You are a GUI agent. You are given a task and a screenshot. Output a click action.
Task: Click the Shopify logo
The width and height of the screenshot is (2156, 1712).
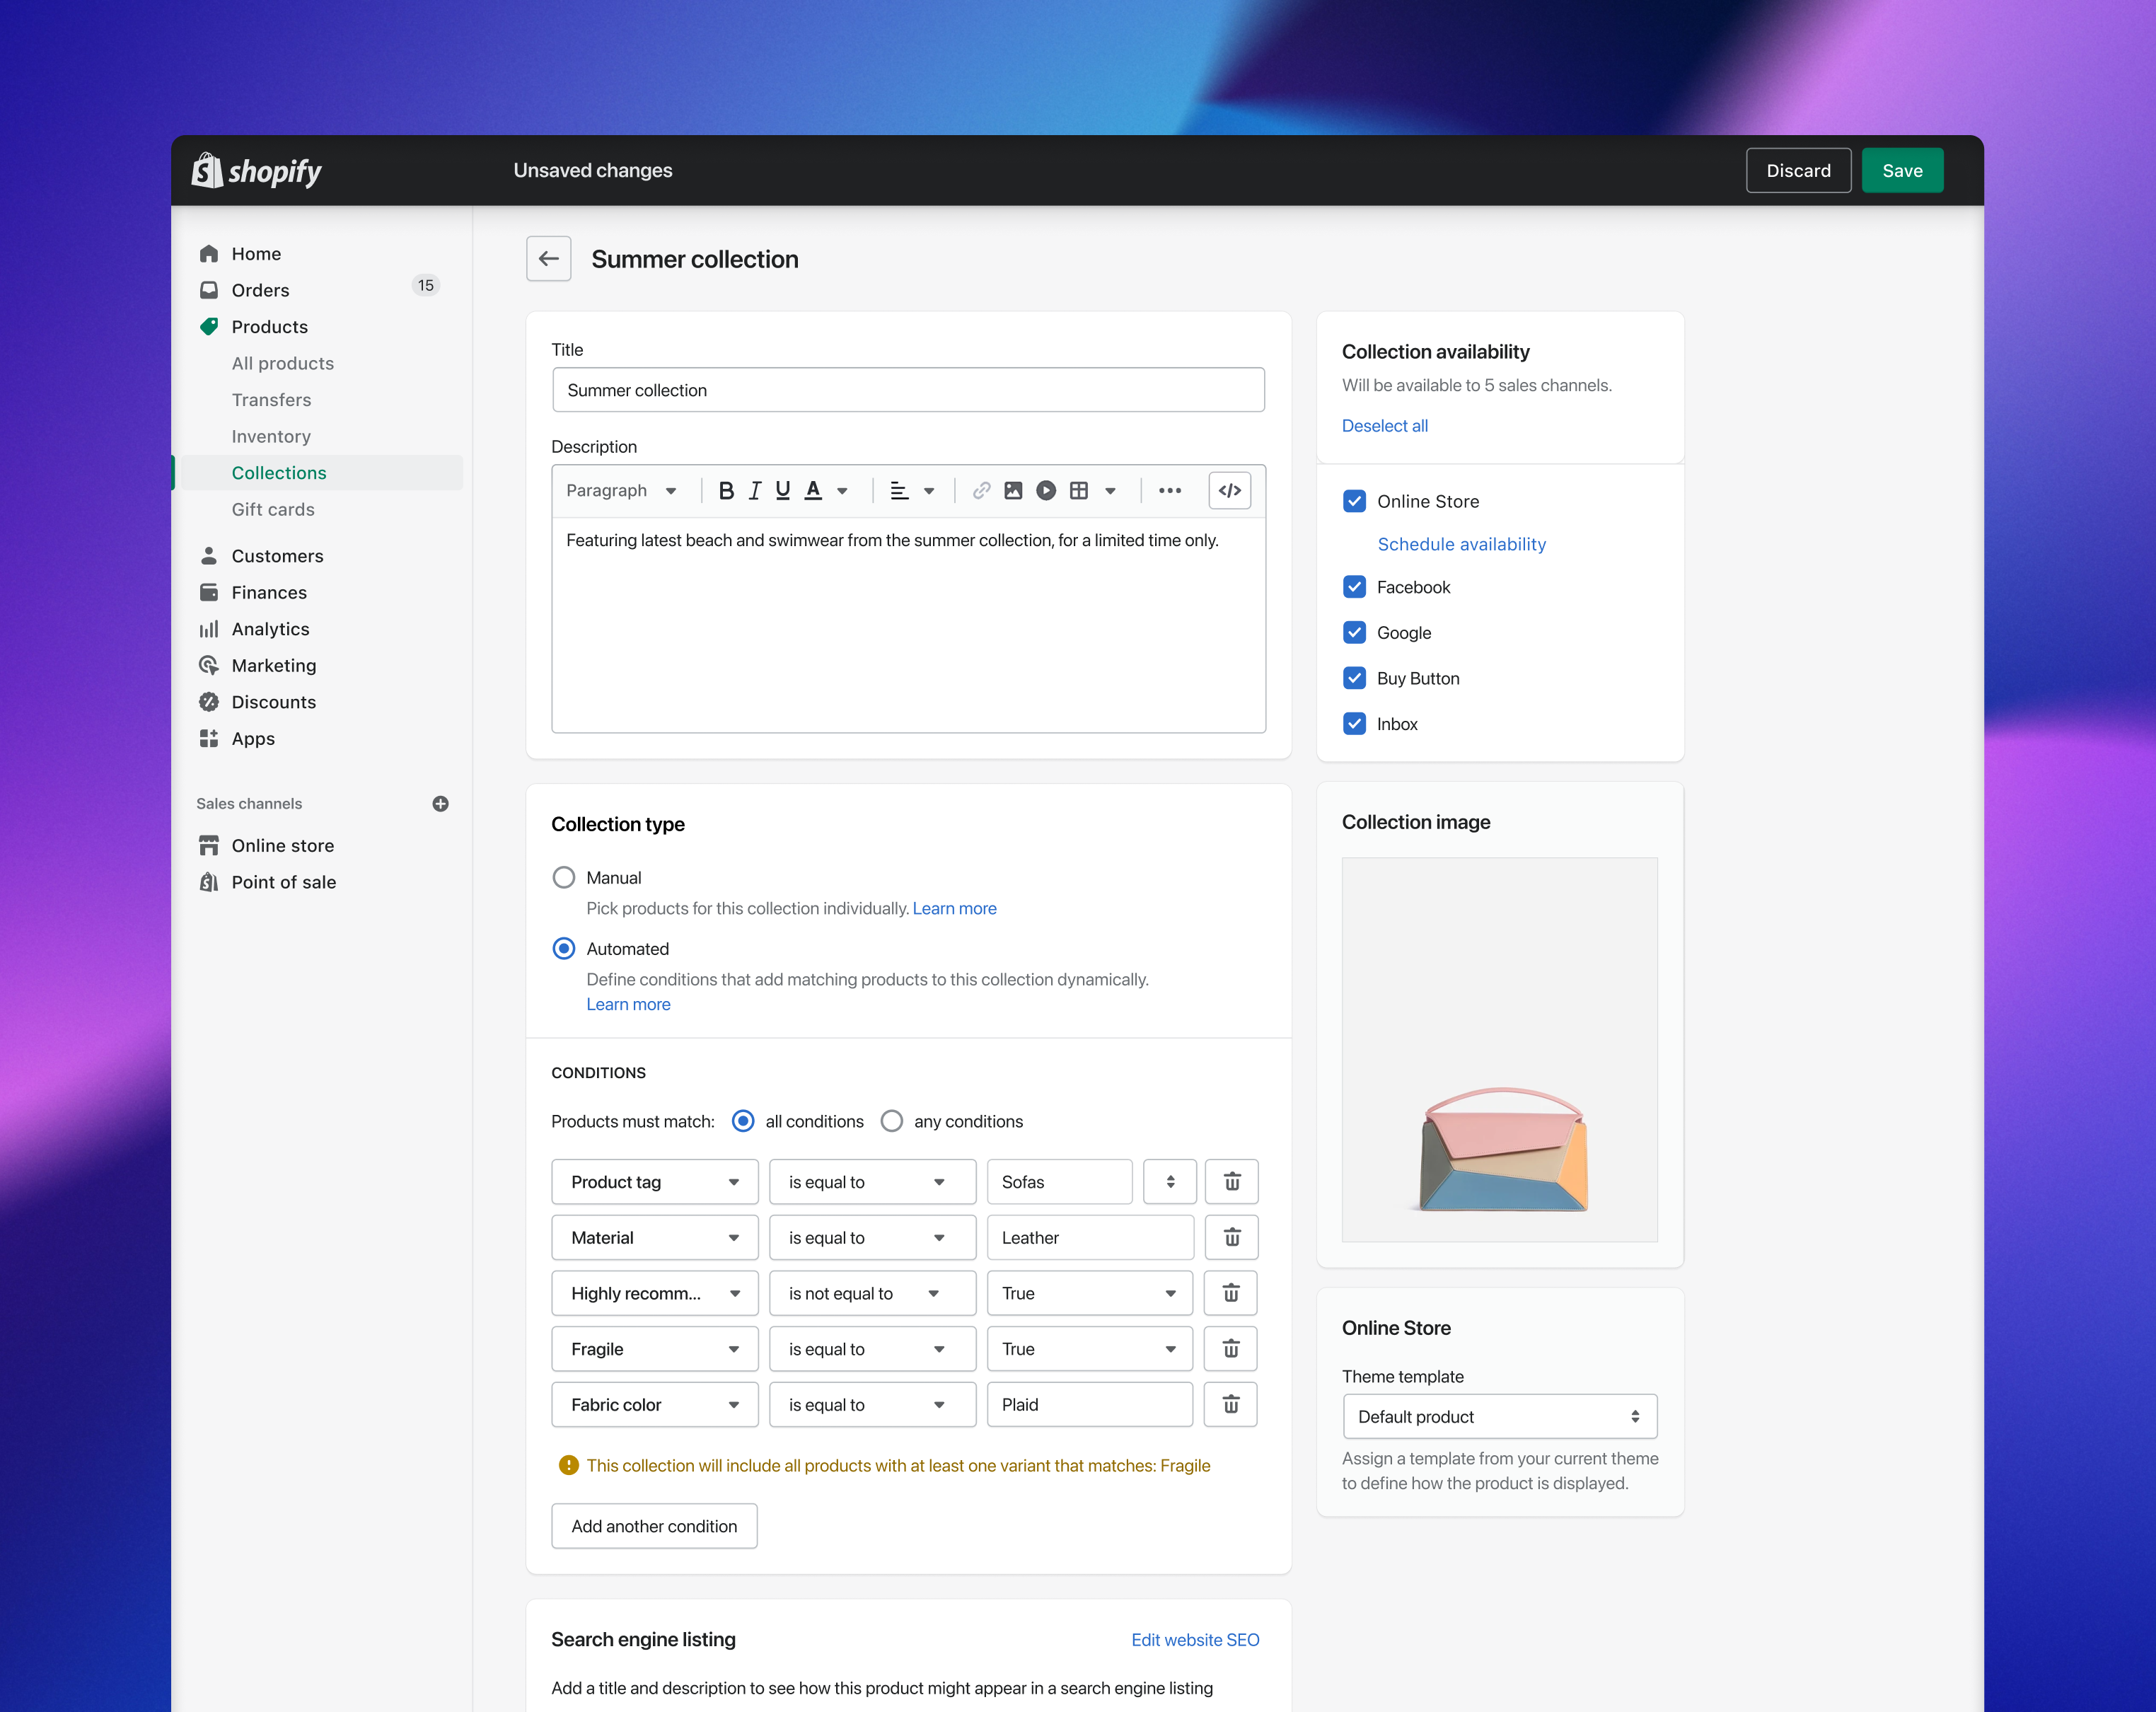click(257, 171)
